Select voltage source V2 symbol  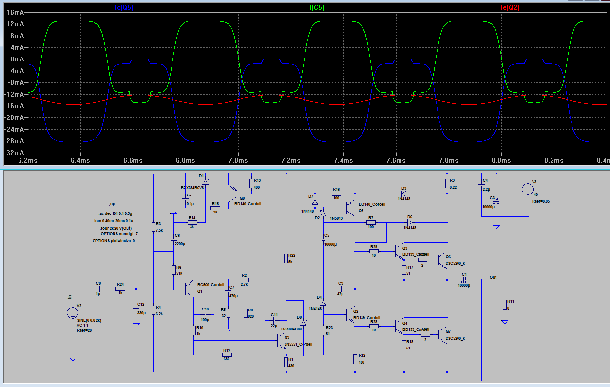point(73,313)
